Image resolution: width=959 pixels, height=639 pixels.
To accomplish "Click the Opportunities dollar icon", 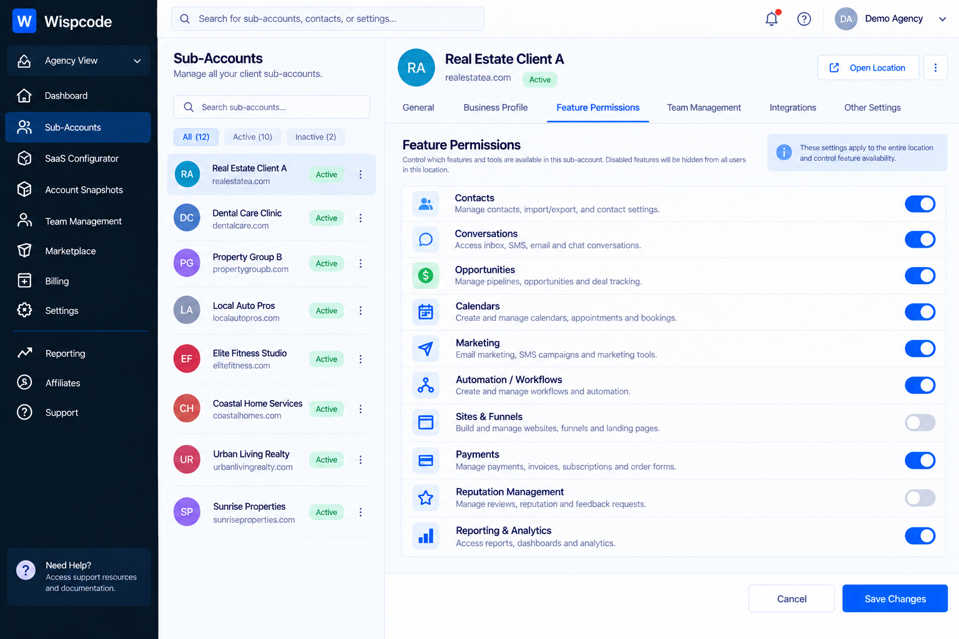I will tap(426, 275).
